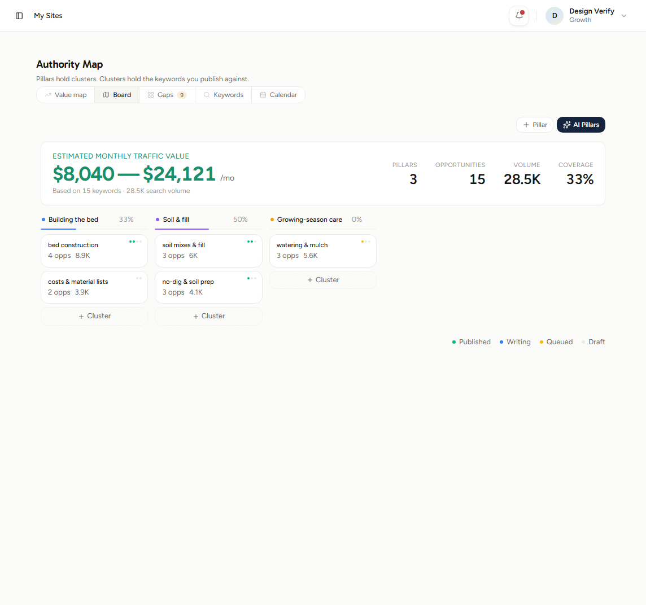
Task: Click the 33% next to Building the bed
Action: 126,220
